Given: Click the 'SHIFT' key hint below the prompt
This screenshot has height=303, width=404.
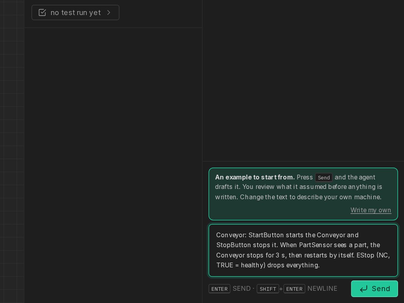Looking at the screenshot, I should point(268,289).
